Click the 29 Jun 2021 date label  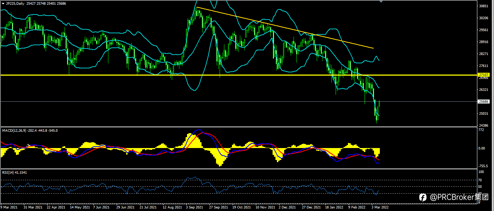[x=125, y=208]
